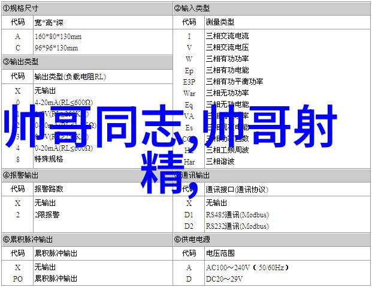
Task: Click the 'DC20~29V' cell
Action: coord(224,279)
